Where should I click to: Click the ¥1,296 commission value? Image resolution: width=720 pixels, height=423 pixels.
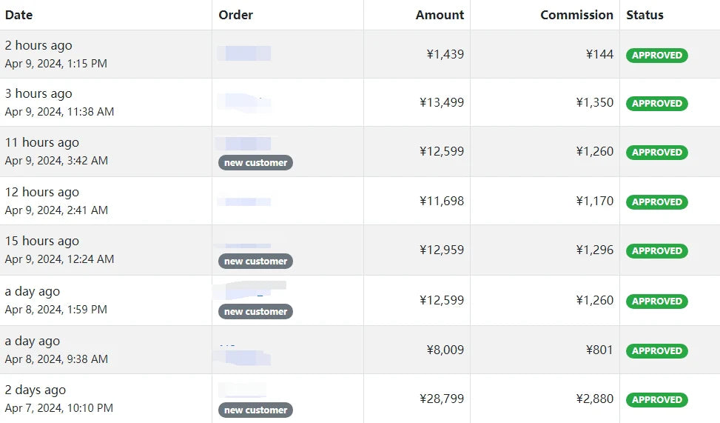pos(595,250)
